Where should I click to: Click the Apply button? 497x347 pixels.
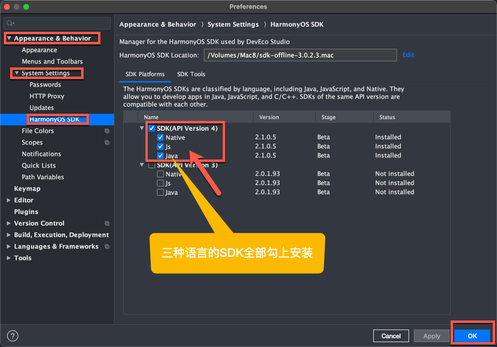pyautogui.click(x=431, y=336)
